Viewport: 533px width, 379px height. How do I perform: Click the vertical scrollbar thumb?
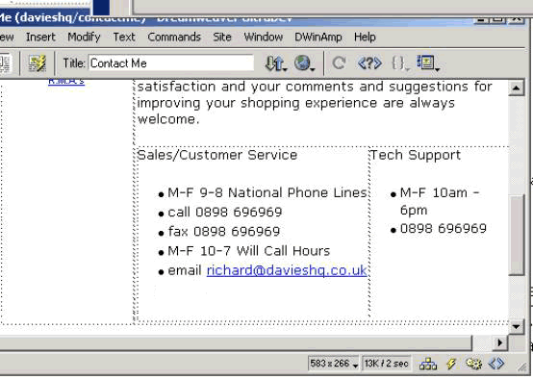pos(517,235)
